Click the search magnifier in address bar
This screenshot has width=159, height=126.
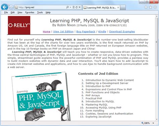tap(67, 7)
